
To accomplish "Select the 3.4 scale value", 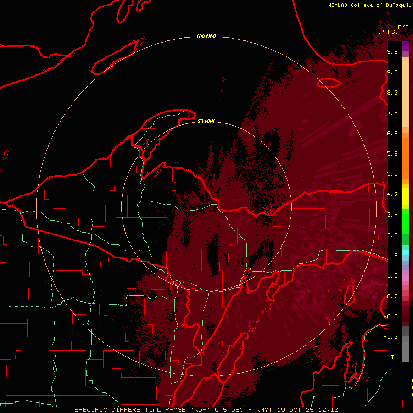I will 392,215.
